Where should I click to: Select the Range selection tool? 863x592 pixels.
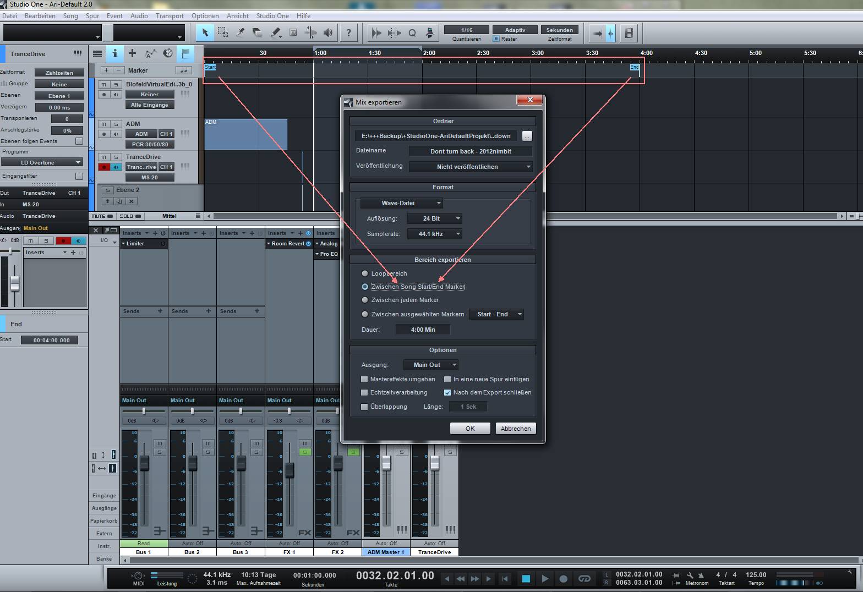(x=223, y=33)
